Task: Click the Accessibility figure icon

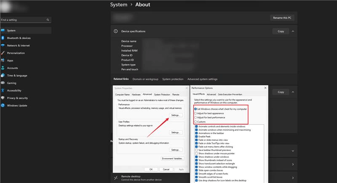Action: (x=3, y=90)
